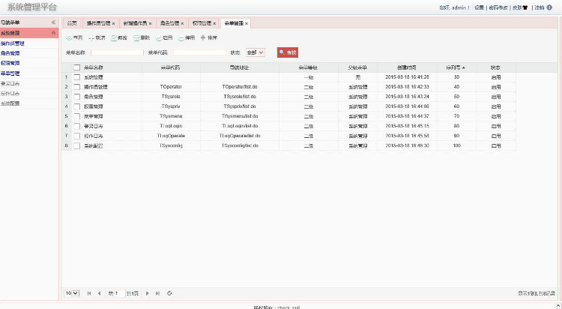Switch to the 操作员管理 tab

pyautogui.click(x=99, y=23)
